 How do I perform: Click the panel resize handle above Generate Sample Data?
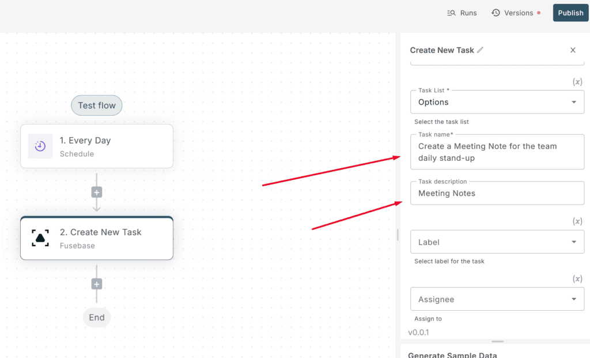pyautogui.click(x=497, y=341)
